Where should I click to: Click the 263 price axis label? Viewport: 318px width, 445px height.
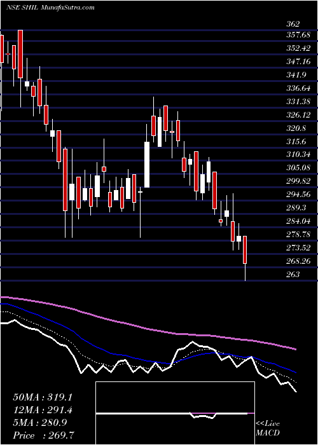[293, 274]
